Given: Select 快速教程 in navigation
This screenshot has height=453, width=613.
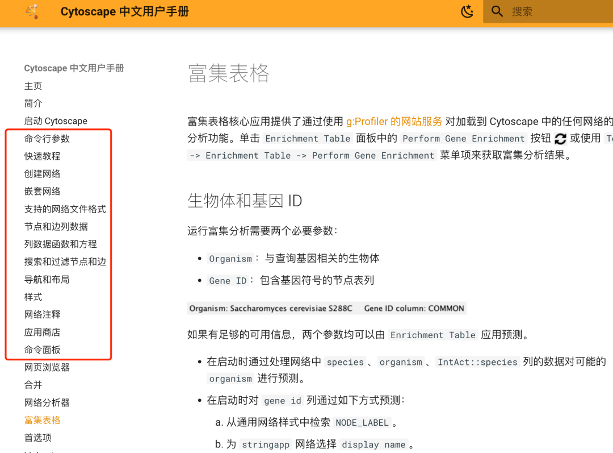Looking at the screenshot, I should (x=42, y=156).
